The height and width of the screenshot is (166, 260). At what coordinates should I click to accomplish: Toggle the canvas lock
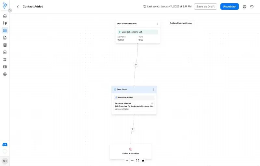(143, 160)
